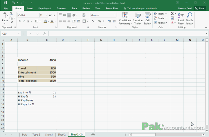This screenshot has height=137, width=209.
Task: Click the vertical scrollbar down arrow
Action: (x=207, y=131)
